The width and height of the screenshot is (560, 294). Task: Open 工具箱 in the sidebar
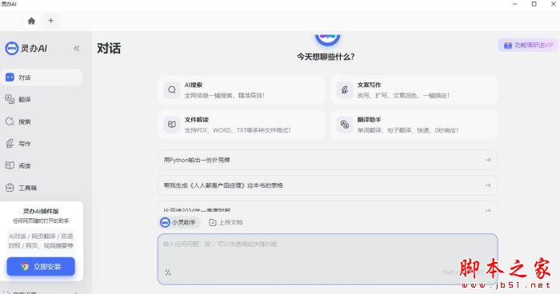click(42, 188)
